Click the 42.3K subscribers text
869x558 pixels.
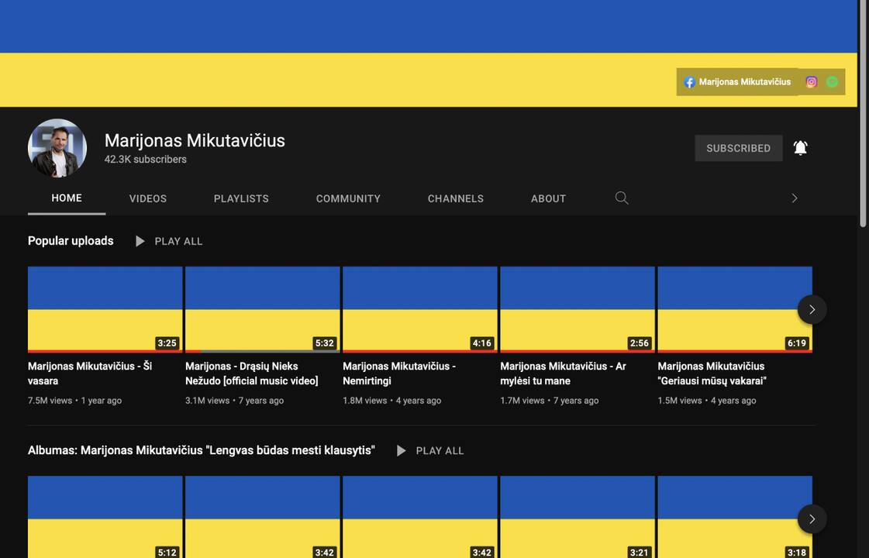pos(145,160)
